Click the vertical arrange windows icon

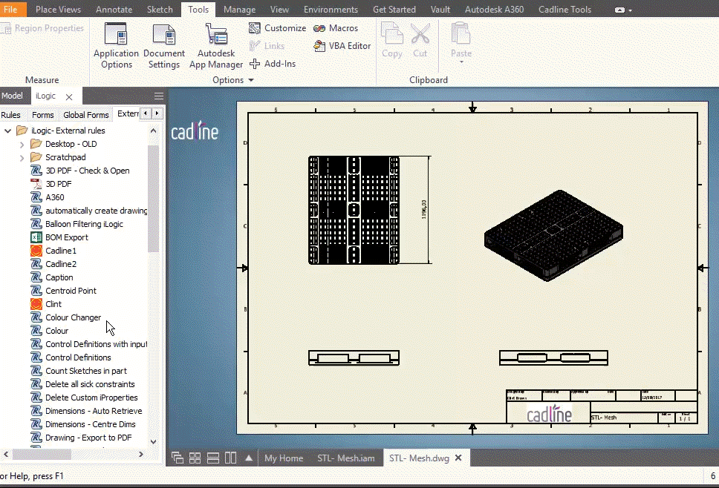(x=231, y=458)
